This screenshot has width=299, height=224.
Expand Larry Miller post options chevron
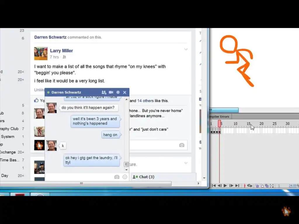pyautogui.click(x=186, y=50)
